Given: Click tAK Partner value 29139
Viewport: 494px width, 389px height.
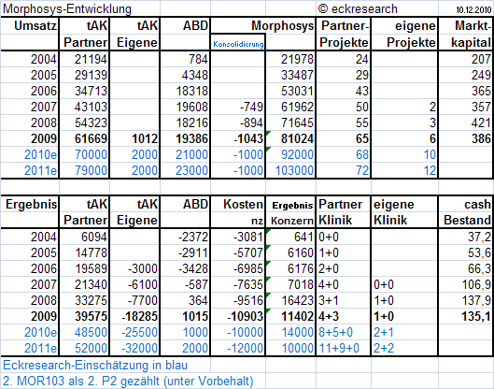Looking at the screenshot, I should point(91,75).
